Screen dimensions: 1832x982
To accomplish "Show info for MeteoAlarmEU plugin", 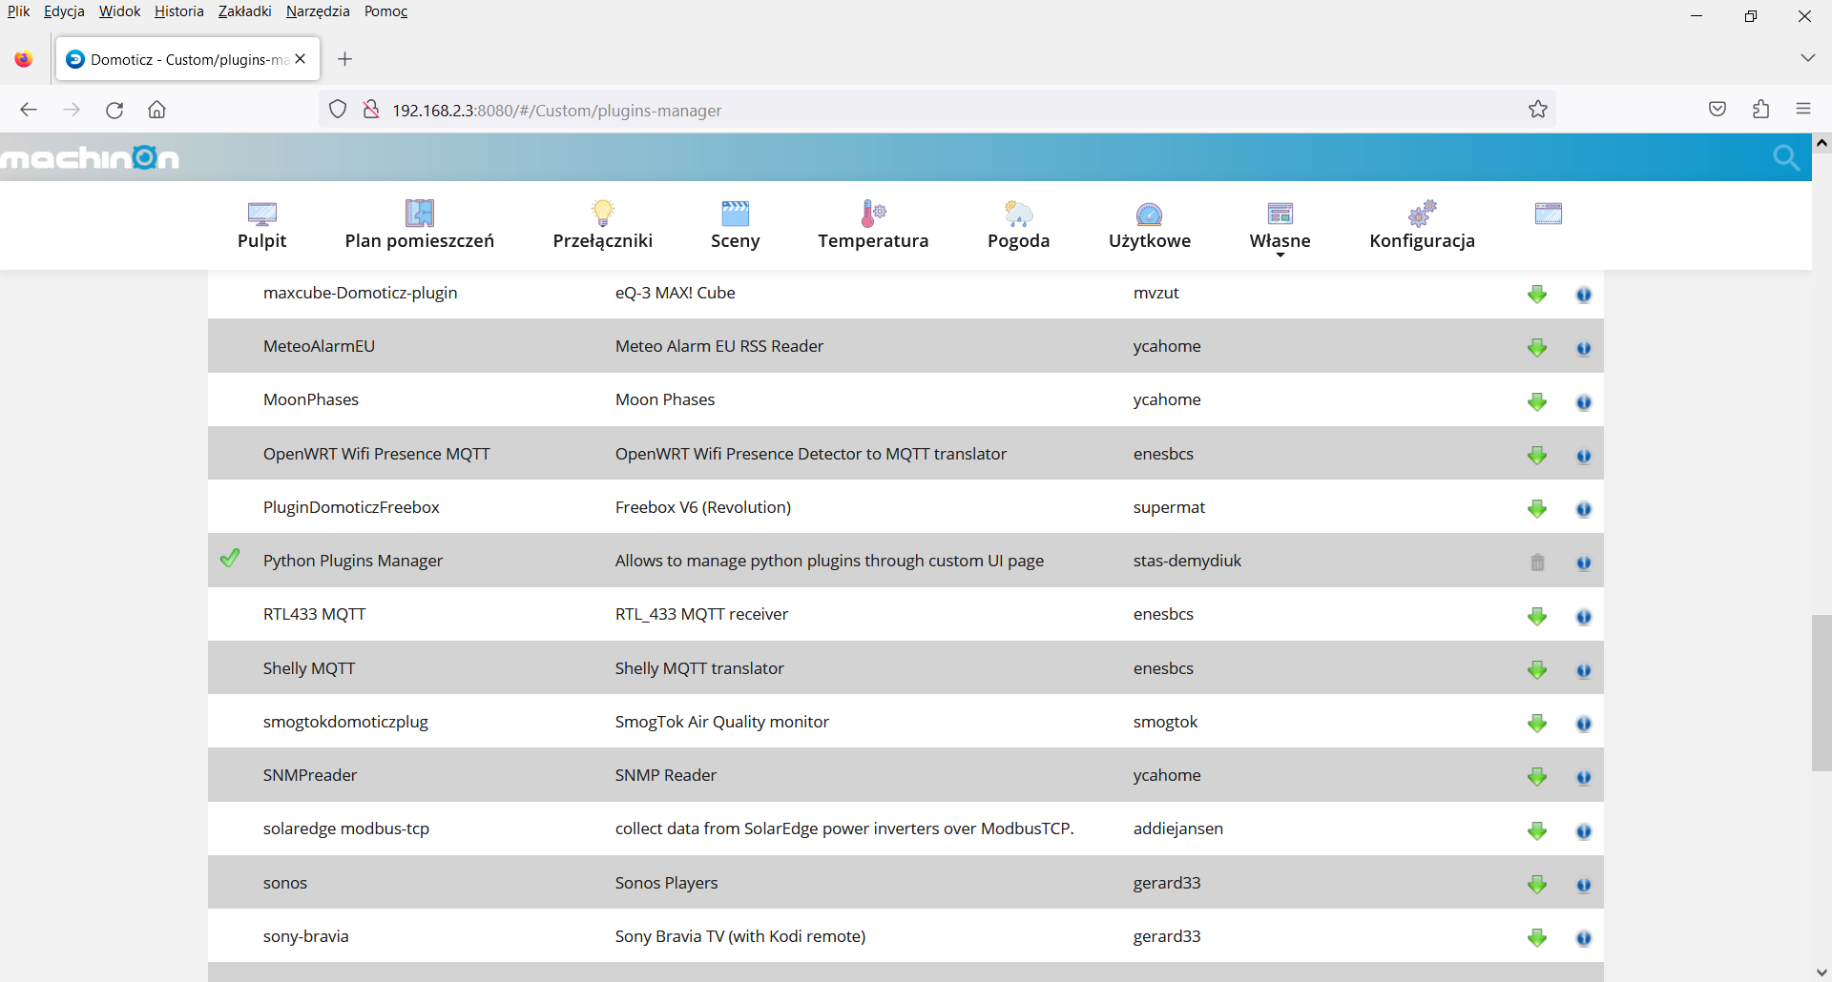I will [x=1584, y=348].
